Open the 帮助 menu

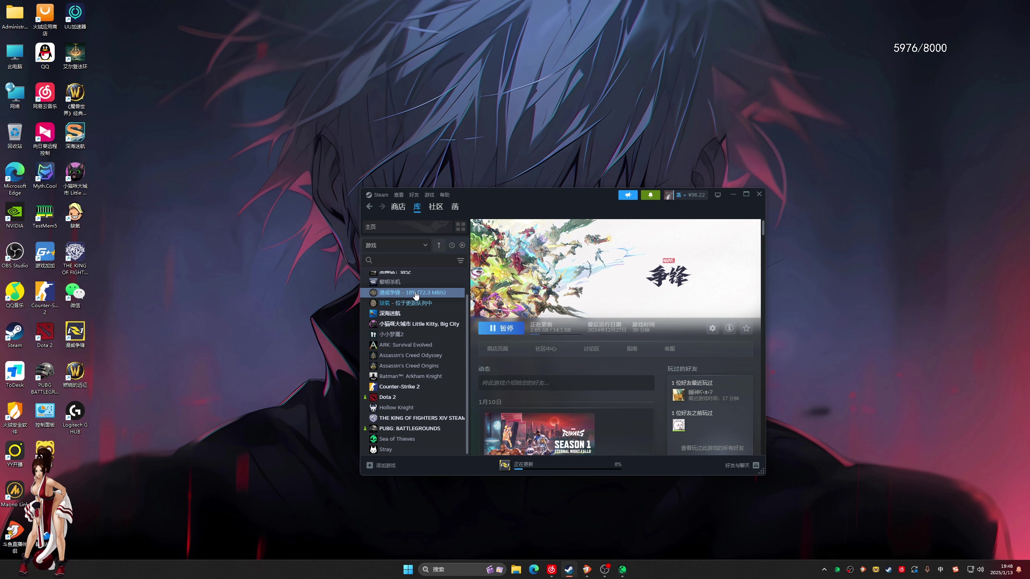(445, 195)
